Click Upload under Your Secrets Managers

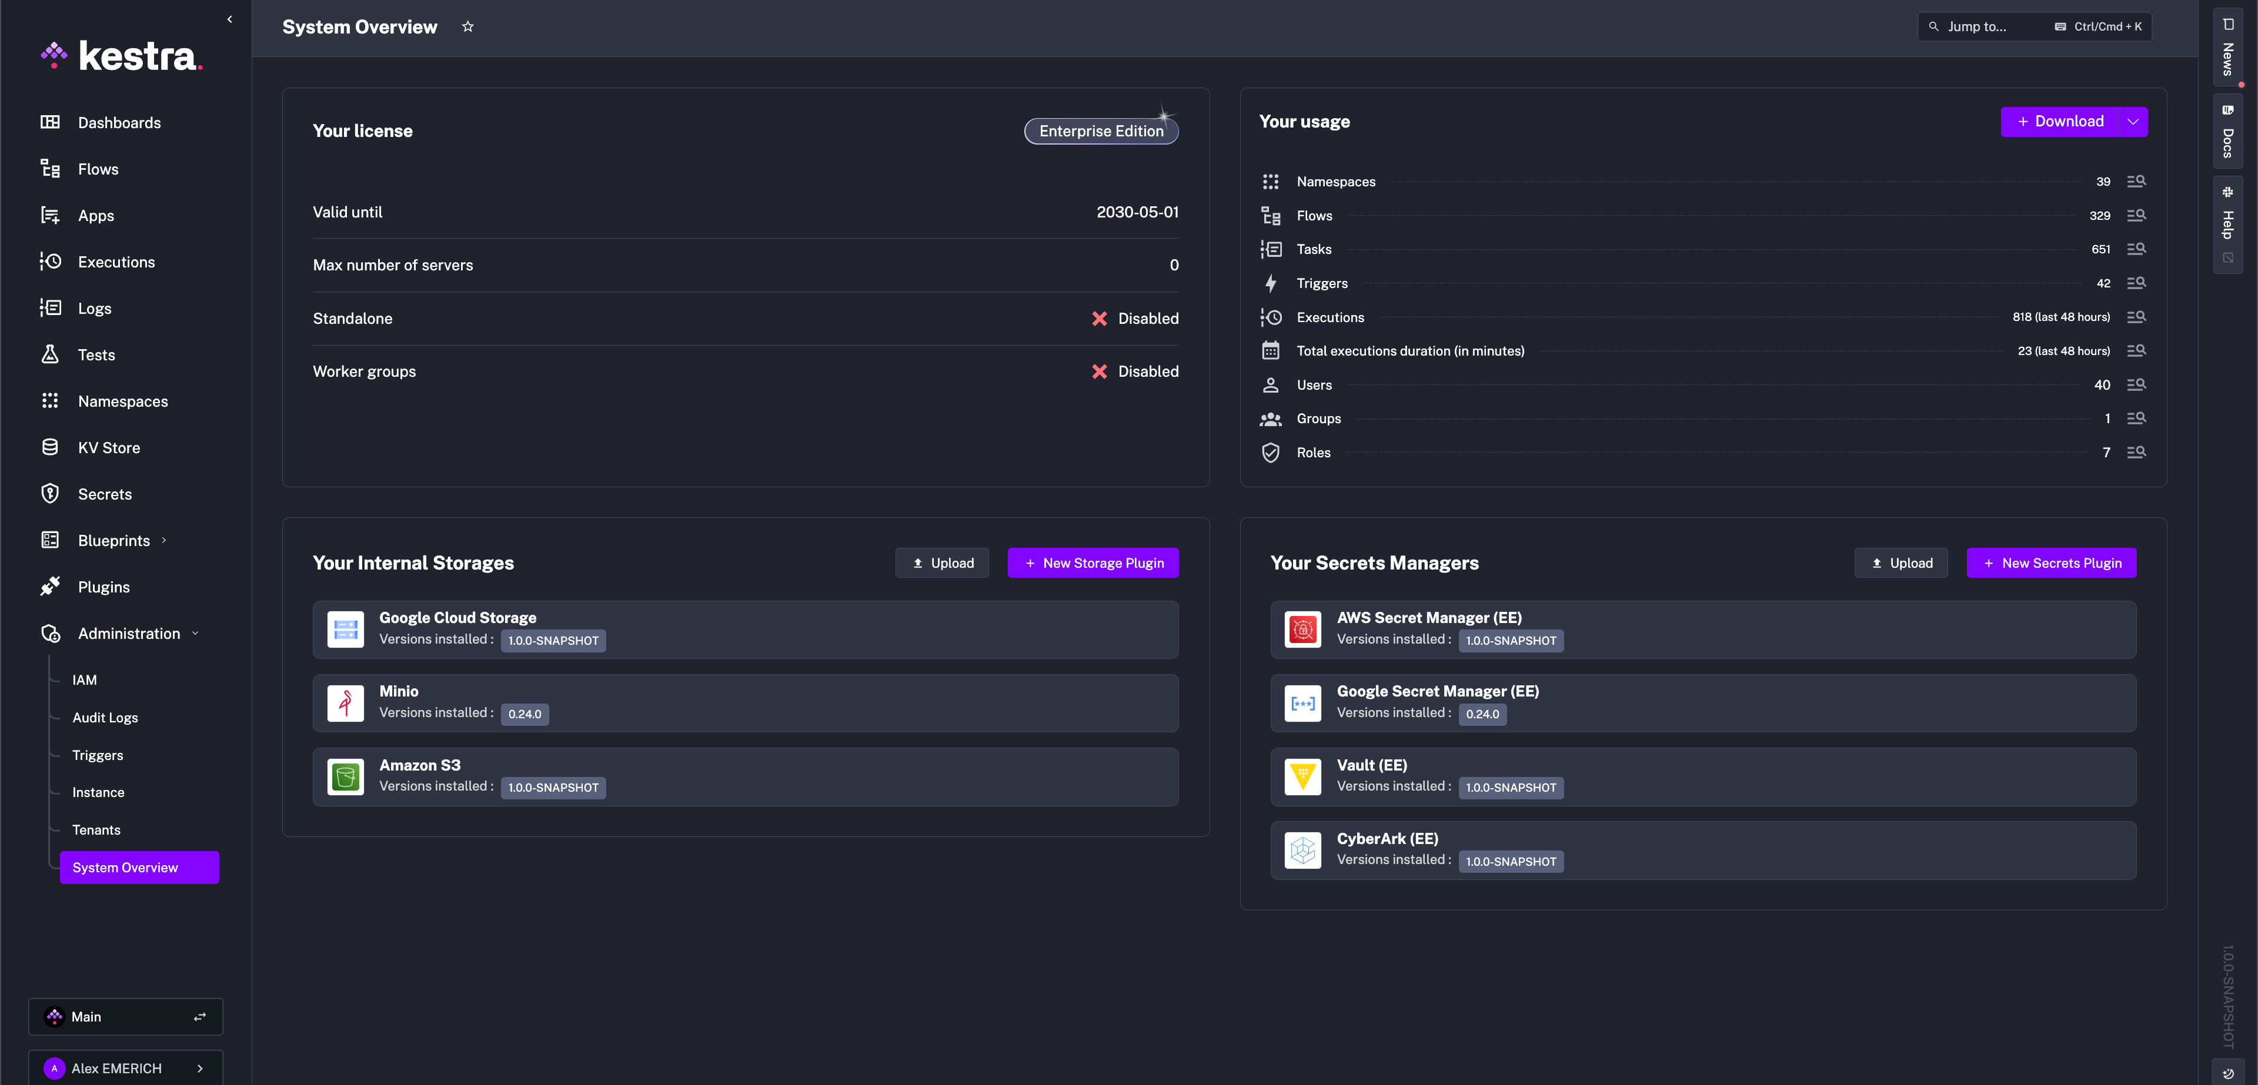tap(1901, 562)
